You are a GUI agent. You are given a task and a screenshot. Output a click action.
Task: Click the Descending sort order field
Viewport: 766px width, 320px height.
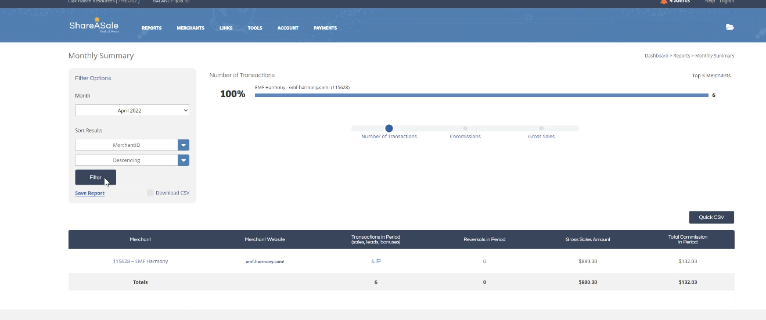coord(127,160)
